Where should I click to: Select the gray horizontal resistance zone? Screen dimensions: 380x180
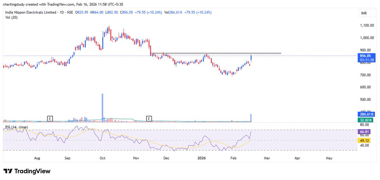pyautogui.click(x=216, y=53)
